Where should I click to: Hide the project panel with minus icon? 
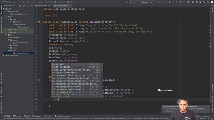coord(32,6)
